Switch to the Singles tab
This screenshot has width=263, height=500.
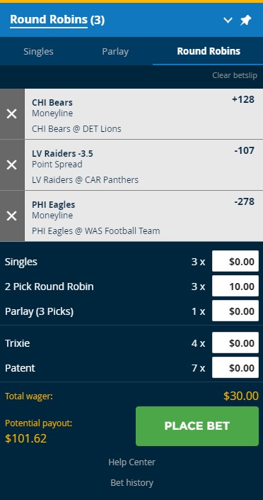click(38, 51)
